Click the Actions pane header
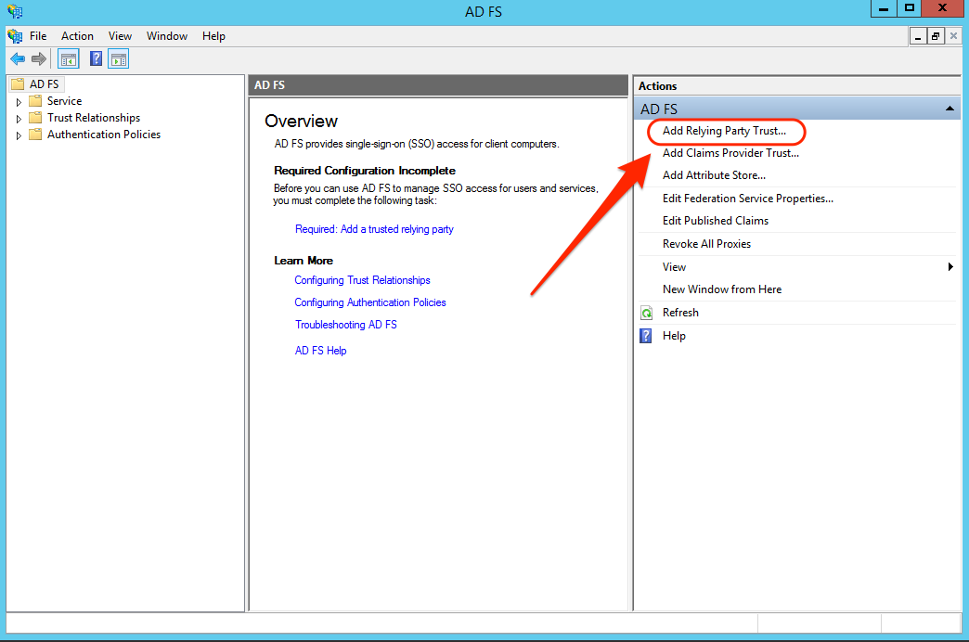 click(x=797, y=86)
